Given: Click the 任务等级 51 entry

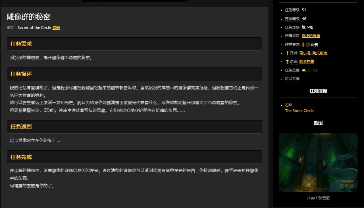Looking at the screenshot, I should tap(295, 10).
